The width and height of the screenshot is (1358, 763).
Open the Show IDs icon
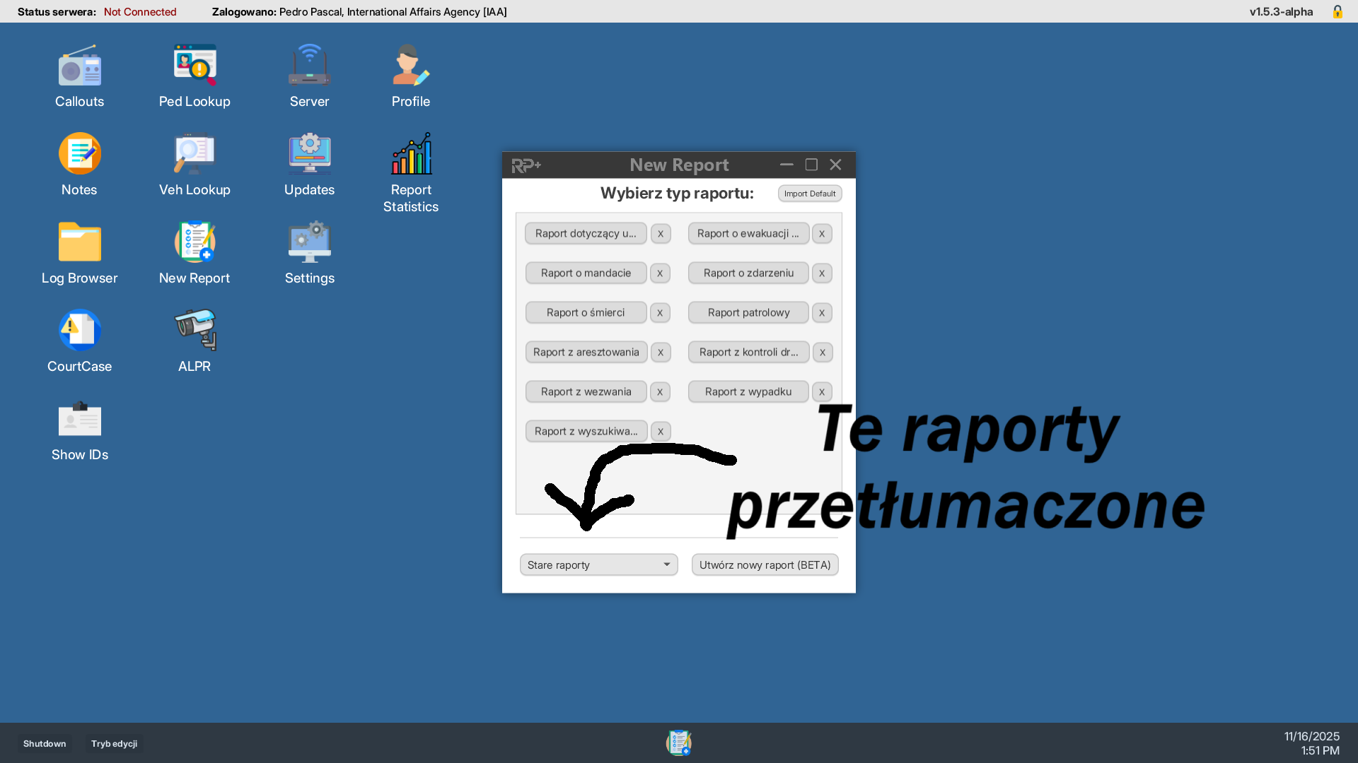point(79,420)
